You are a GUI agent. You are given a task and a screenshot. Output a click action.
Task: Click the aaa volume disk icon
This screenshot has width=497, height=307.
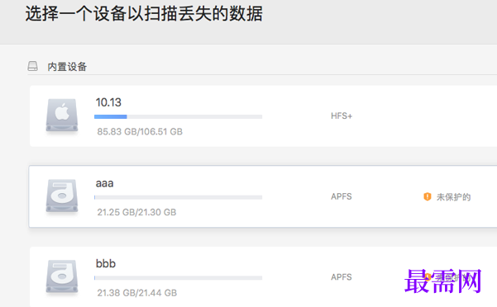[62, 196]
